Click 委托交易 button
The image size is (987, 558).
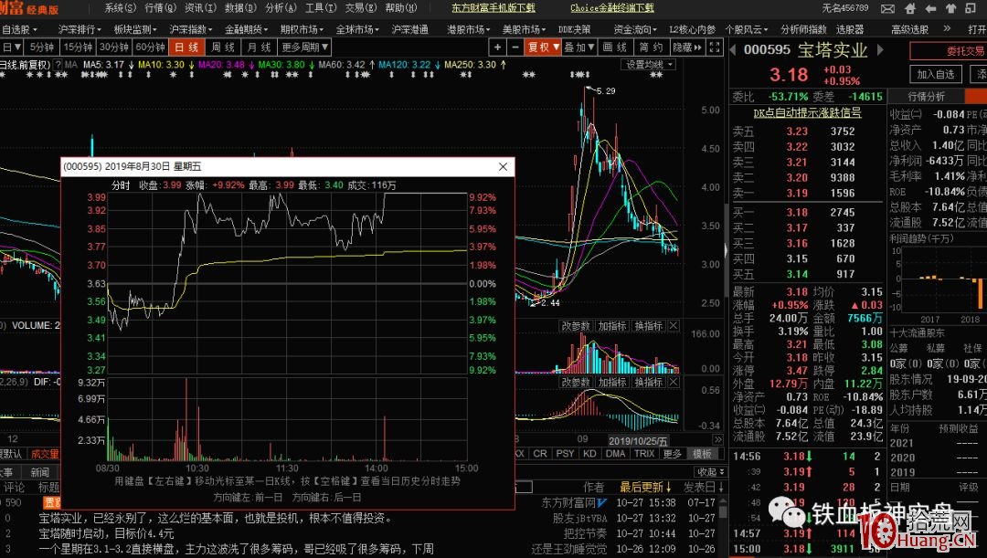pyautogui.click(x=950, y=51)
